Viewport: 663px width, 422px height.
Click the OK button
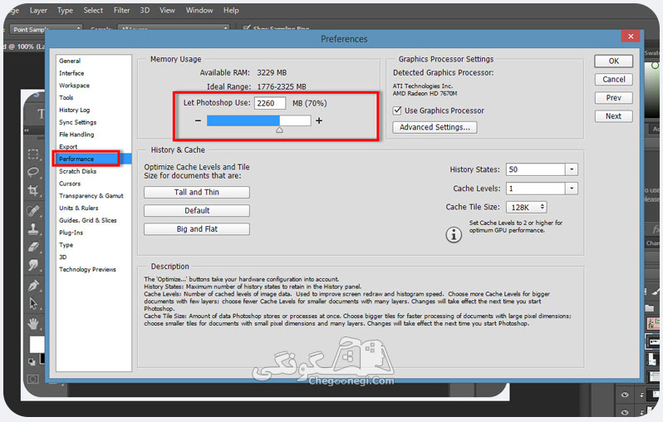613,61
